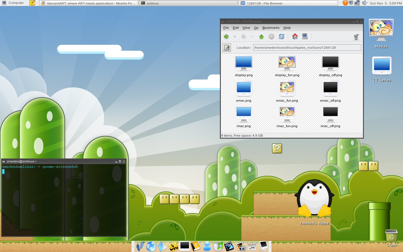The image size is (403, 252).
Task: Open File Browser window menu chevron
Action: 222,21
